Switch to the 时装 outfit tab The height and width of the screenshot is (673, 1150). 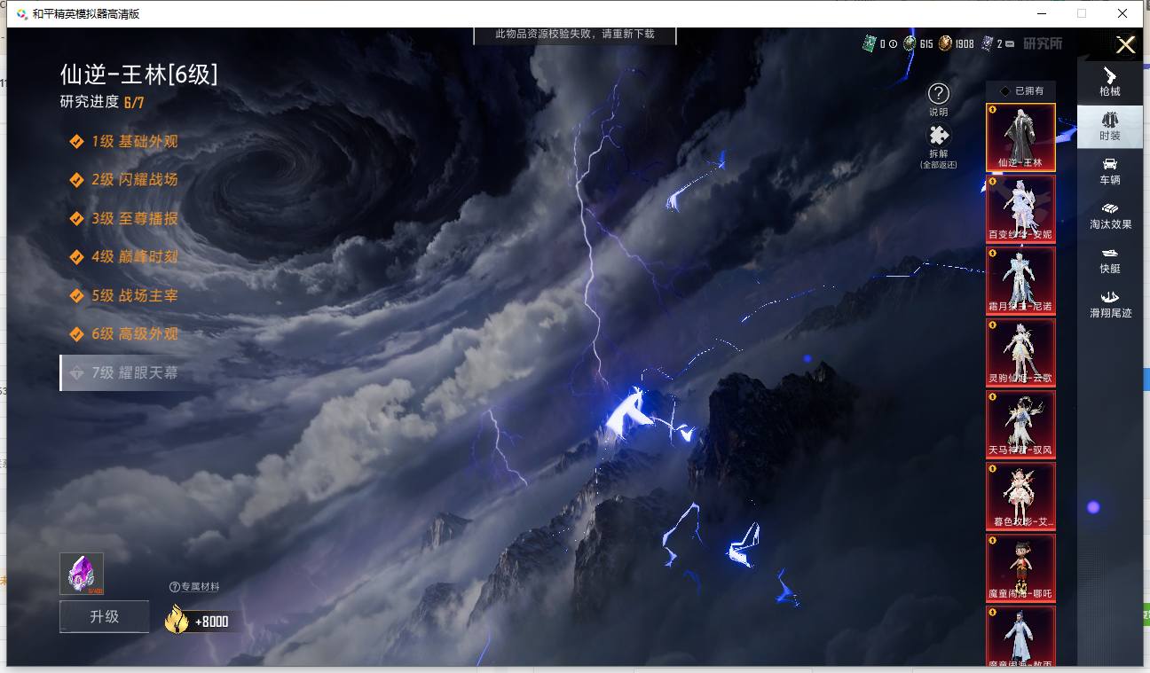coord(1109,127)
